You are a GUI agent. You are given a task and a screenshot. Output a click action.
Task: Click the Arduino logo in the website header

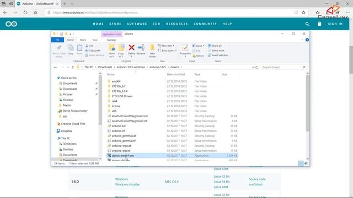tap(11, 24)
